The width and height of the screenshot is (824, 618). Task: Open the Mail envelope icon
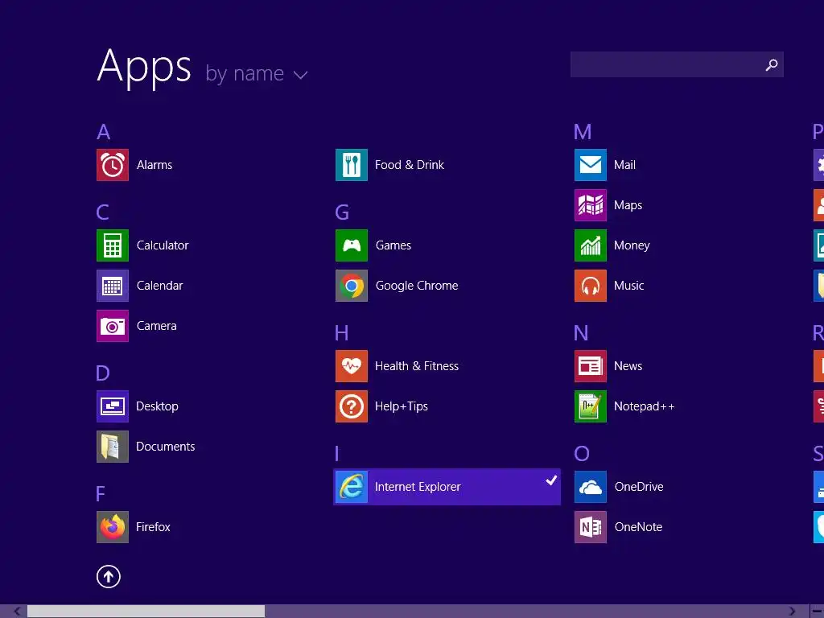click(x=591, y=165)
